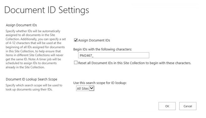The image size is (206, 118).
Task: Uncheck the Assign Document IDs checkbox
Action: point(76,40)
